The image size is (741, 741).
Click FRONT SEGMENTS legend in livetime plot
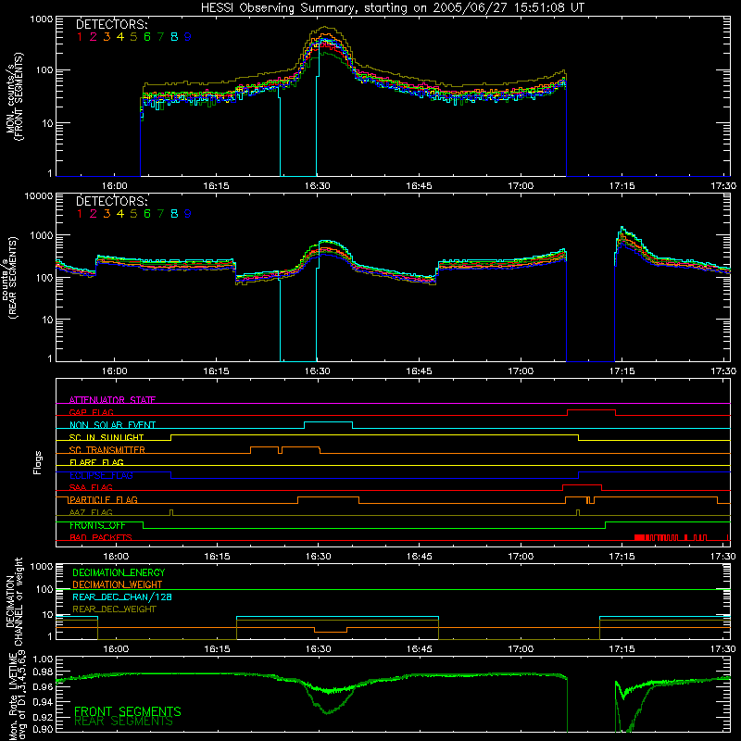coord(128,711)
